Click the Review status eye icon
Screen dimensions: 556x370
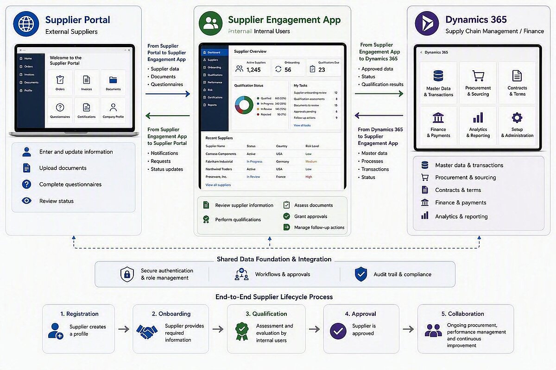click(x=26, y=201)
